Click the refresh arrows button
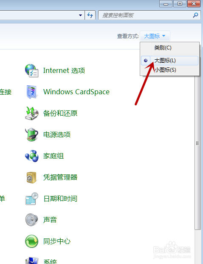This screenshot has width=203, height=264. coord(90,15)
